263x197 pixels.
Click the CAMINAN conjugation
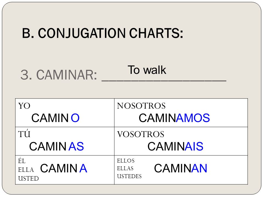[181, 168]
